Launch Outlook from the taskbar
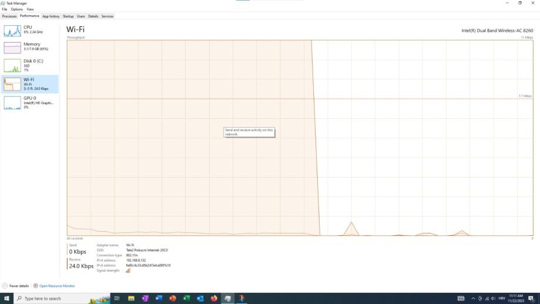 tap(200, 299)
